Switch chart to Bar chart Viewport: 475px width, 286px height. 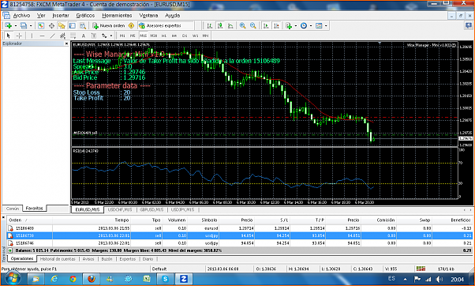(x=210, y=26)
